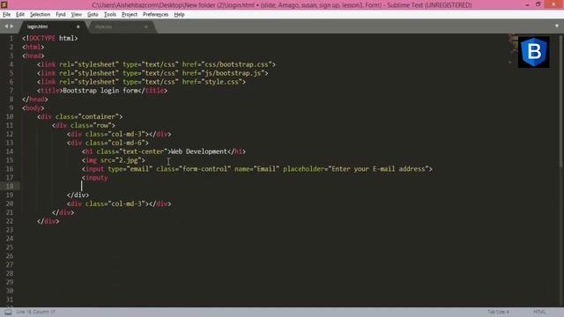The width and height of the screenshot is (564, 317).
Task: Open the Project menu
Action: coord(130,14)
